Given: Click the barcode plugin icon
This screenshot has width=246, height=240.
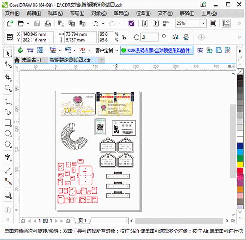Looking at the screenshot, I should pyautogui.click(x=30, y=50).
